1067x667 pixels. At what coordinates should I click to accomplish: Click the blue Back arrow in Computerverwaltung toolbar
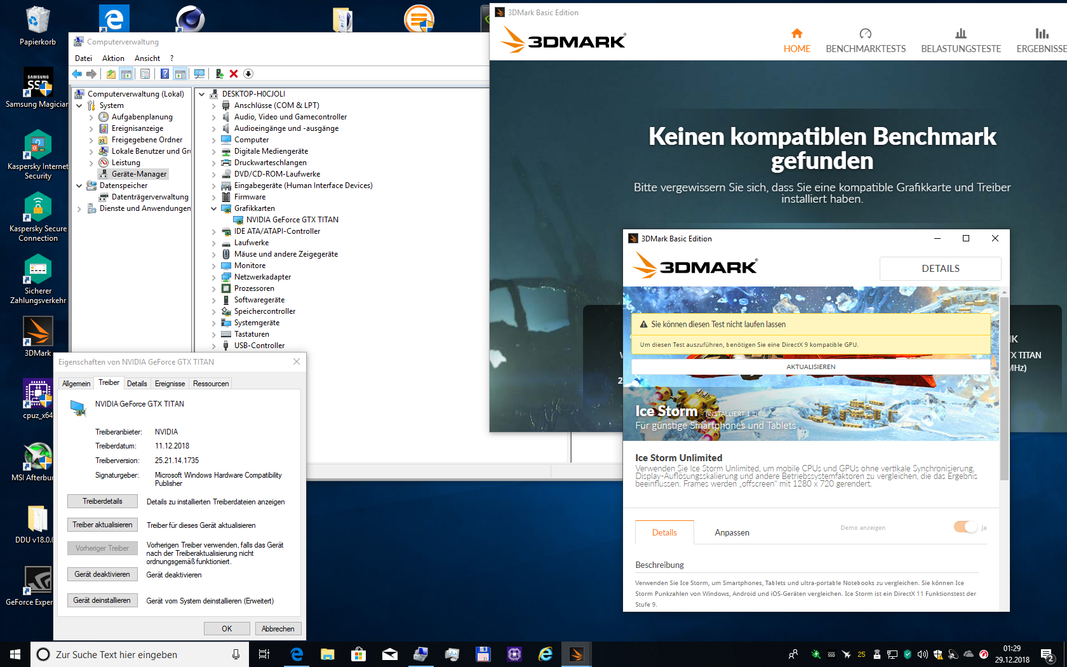(x=77, y=74)
